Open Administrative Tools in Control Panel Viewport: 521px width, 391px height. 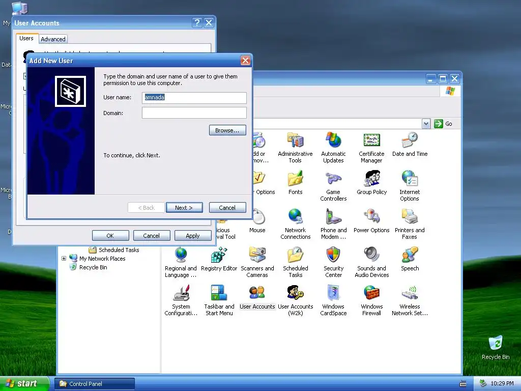click(x=295, y=147)
